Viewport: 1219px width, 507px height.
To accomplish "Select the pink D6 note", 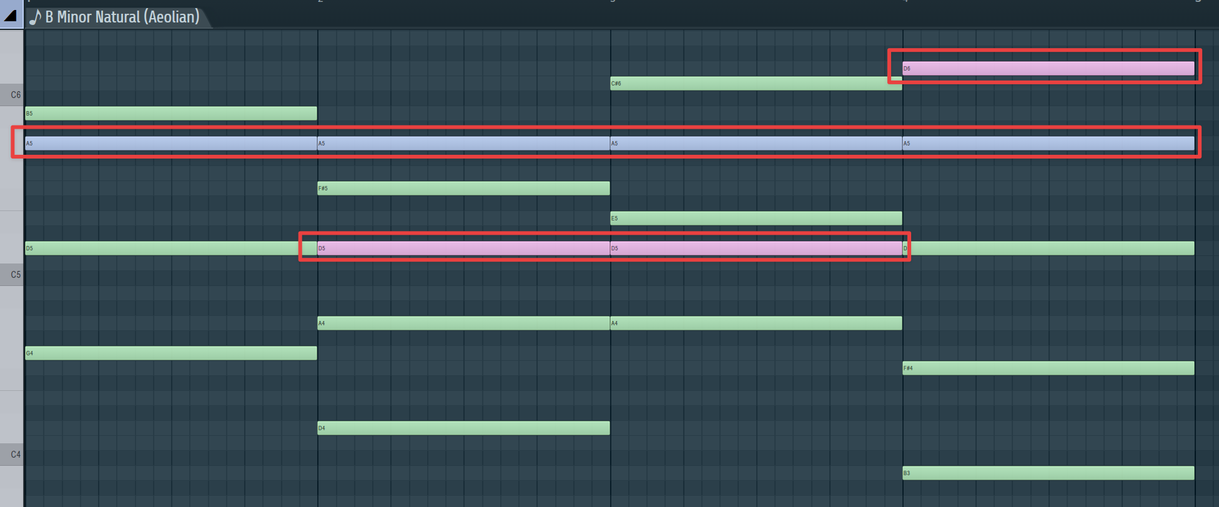I will 1048,69.
